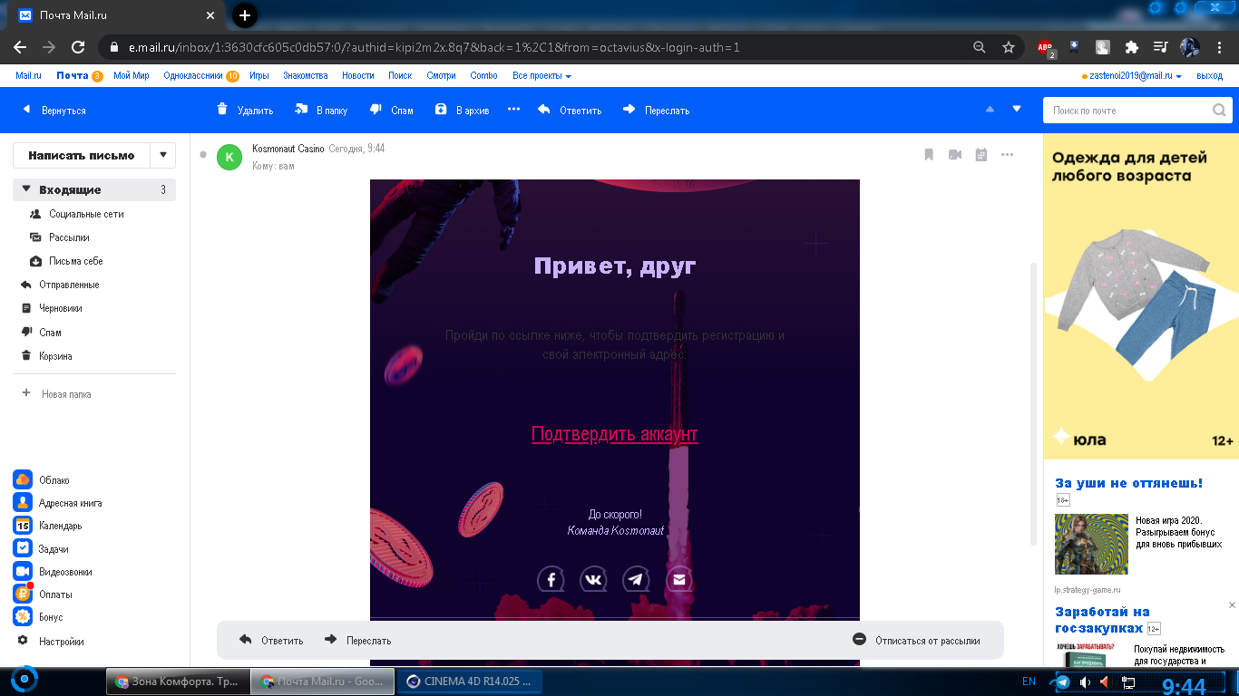The width and height of the screenshot is (1239, 696).
Task: Open the Все проекты dropdown menu
Action: pos(541,76)
